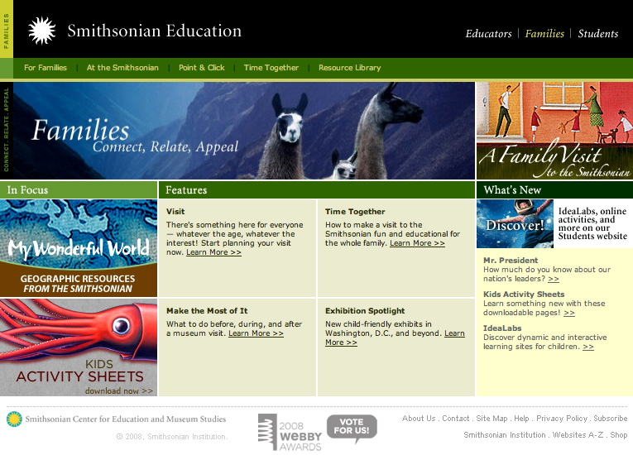Click IdeaLabs online activities Students website text

(x=592, y=223)
